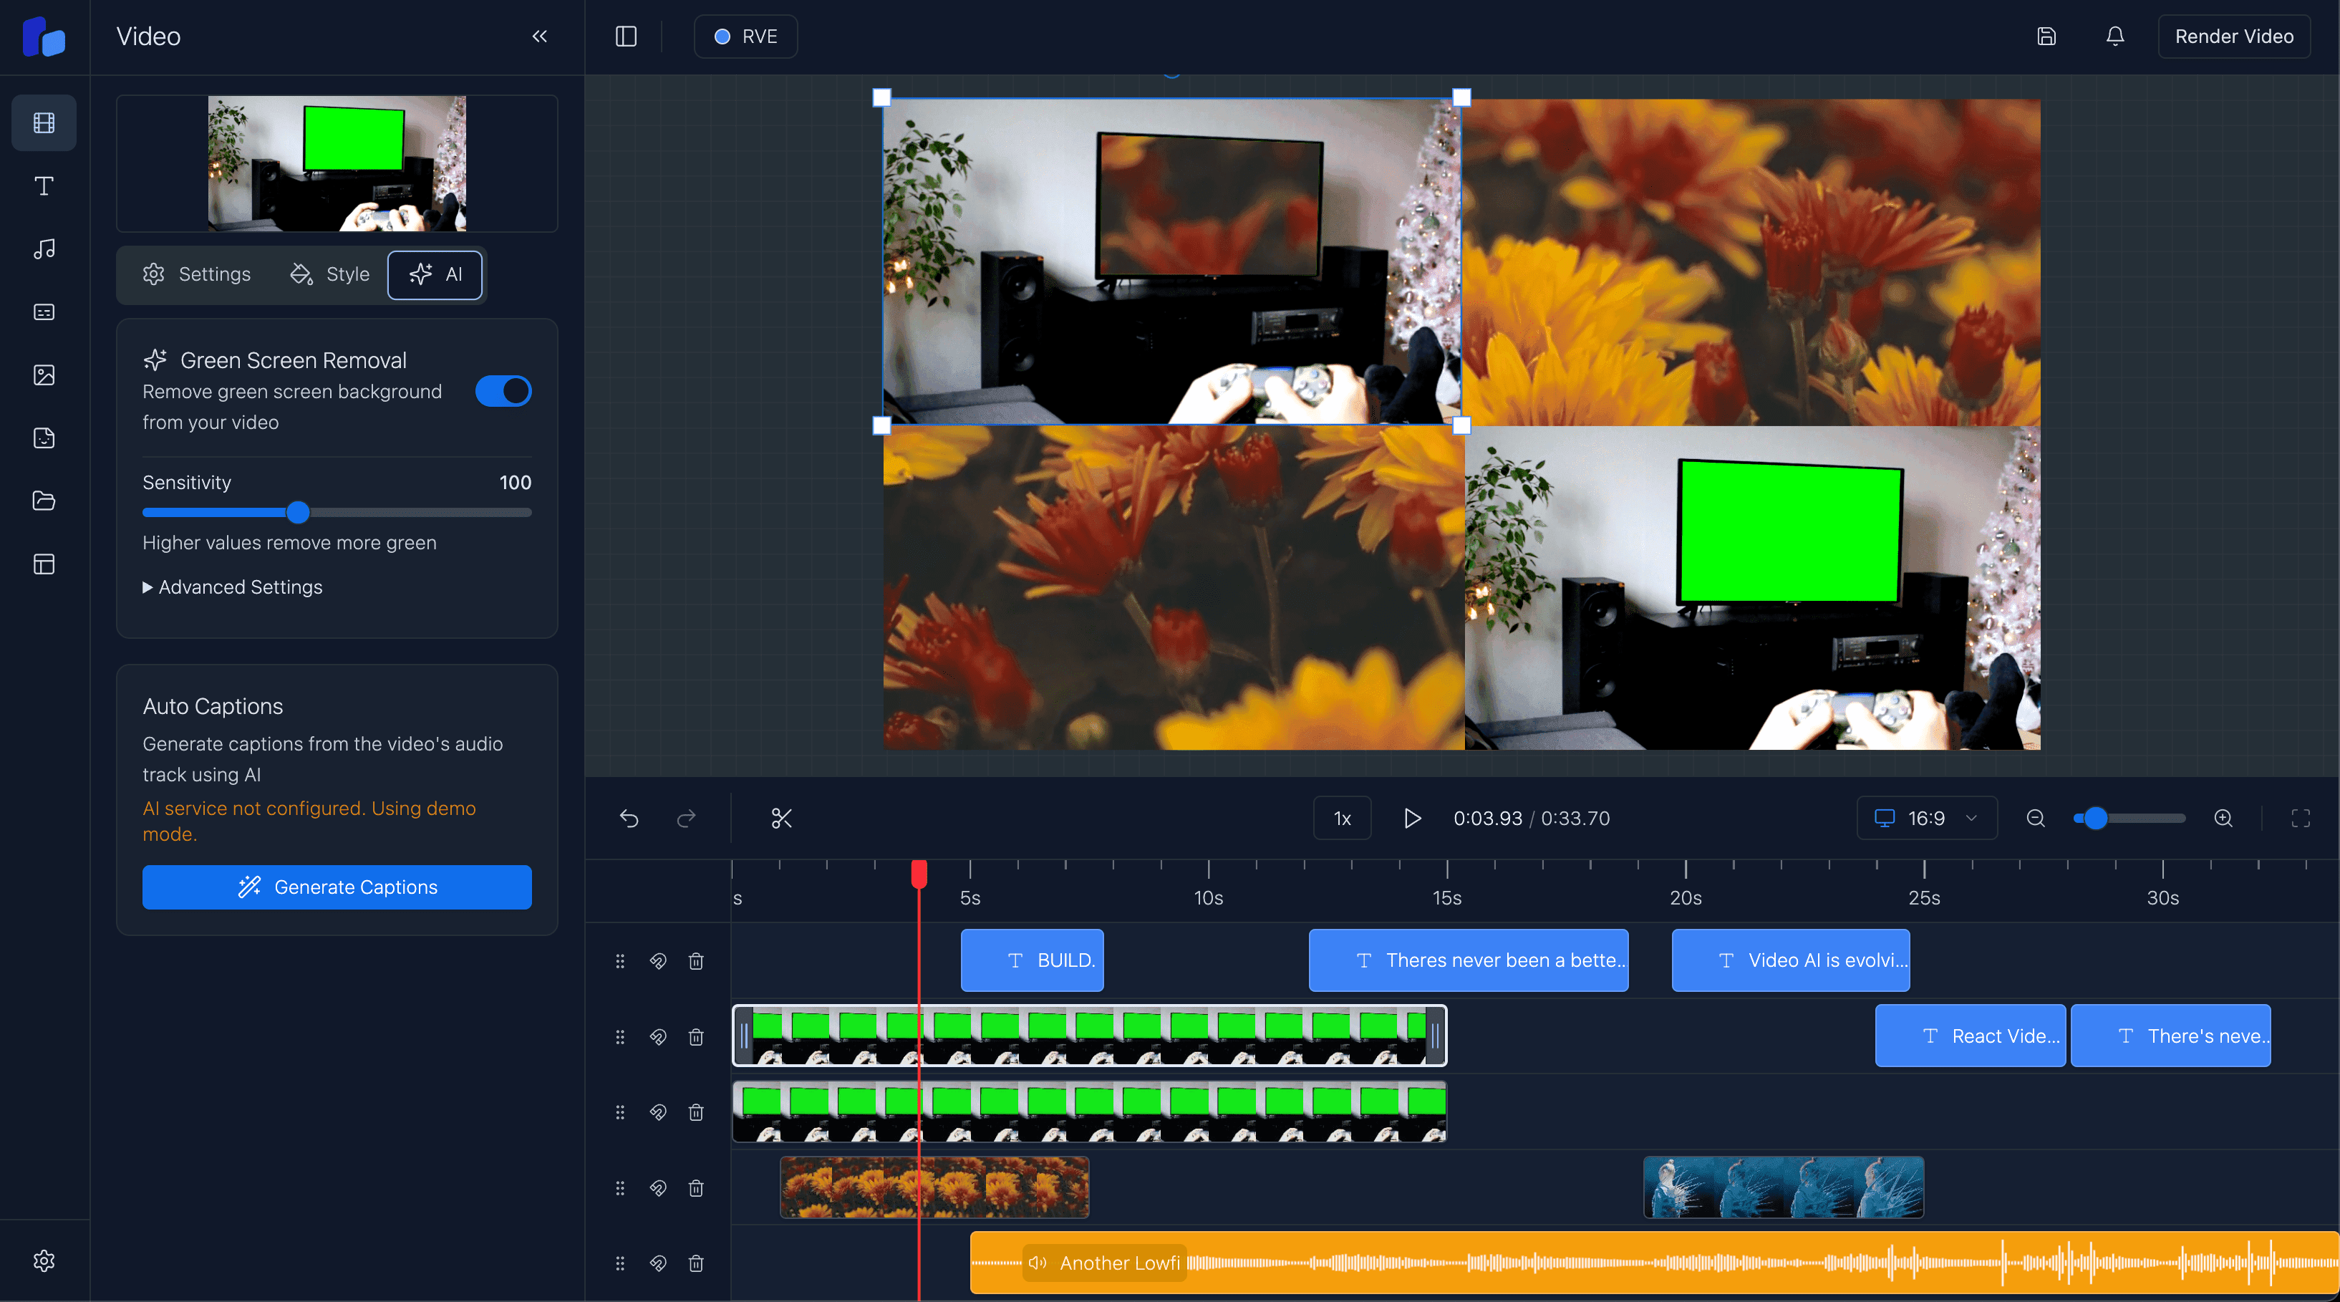Switch to the Settings tab
Viewport: 2340px width, 1302px height.
click(197, 274)
